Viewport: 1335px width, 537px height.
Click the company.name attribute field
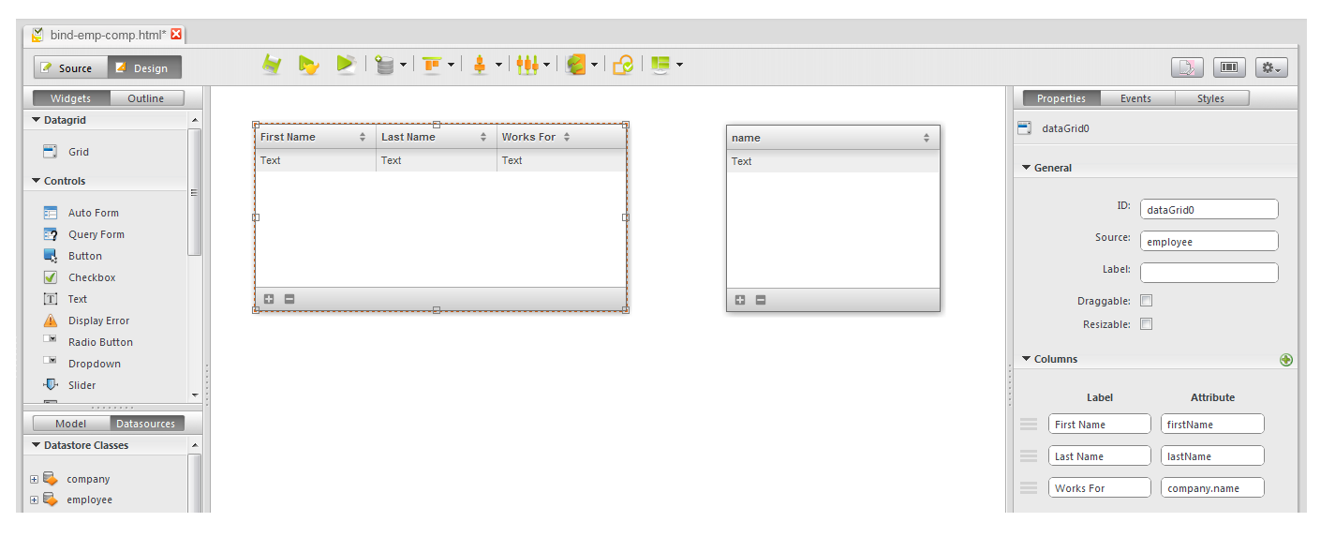[1212, 487]
